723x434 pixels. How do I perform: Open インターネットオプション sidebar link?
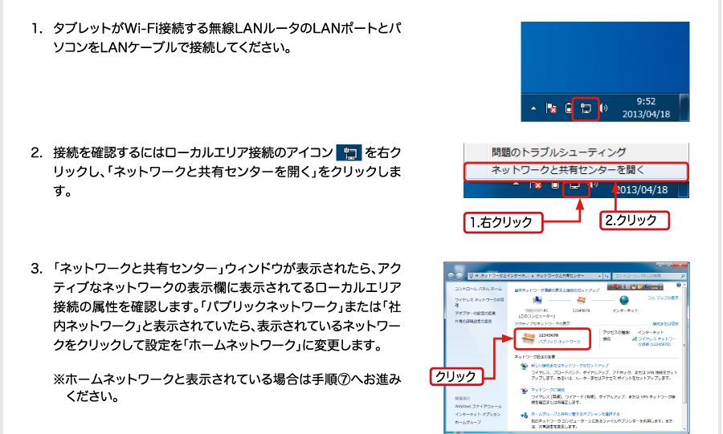click(x=478, y=414)
